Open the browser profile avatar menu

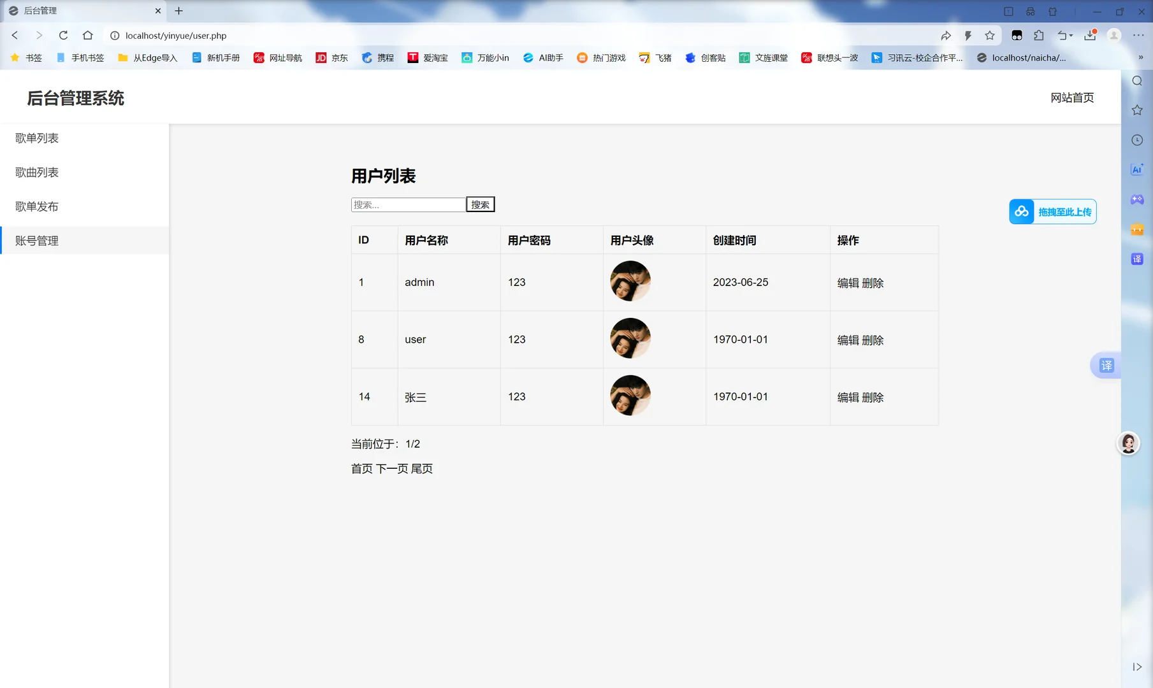(x=1114, y=35)
